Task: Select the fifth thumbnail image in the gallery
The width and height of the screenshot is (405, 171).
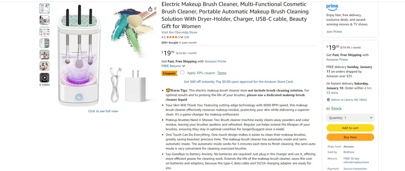Action: point(44,55)
